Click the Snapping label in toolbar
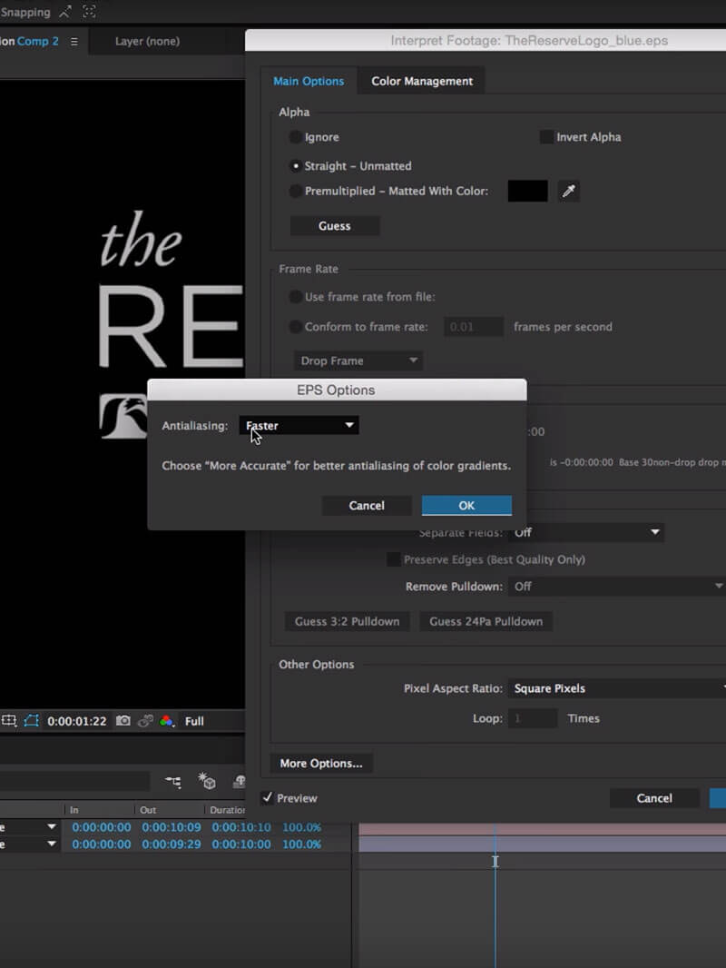The width and height of the screenshot is (726, 968). tap(25, 12)
